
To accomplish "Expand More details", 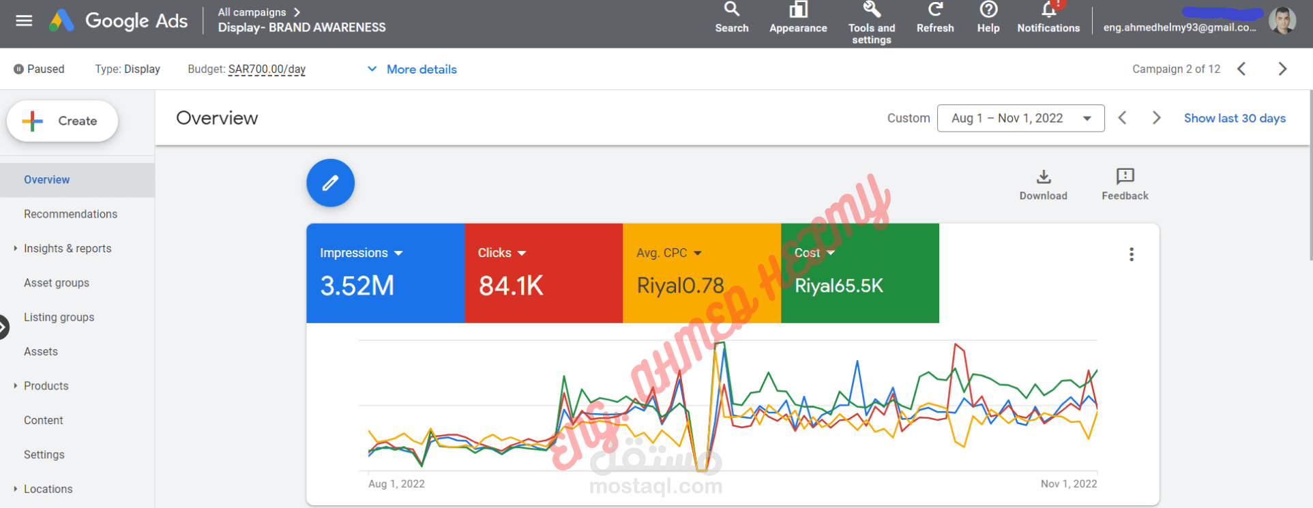I will tap(412, 69).
